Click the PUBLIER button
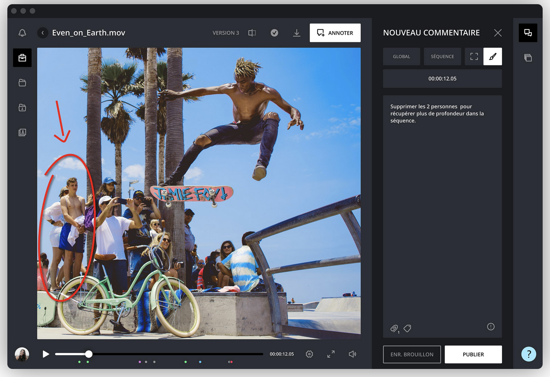The image size is (550, 377). tap(473, 354)
